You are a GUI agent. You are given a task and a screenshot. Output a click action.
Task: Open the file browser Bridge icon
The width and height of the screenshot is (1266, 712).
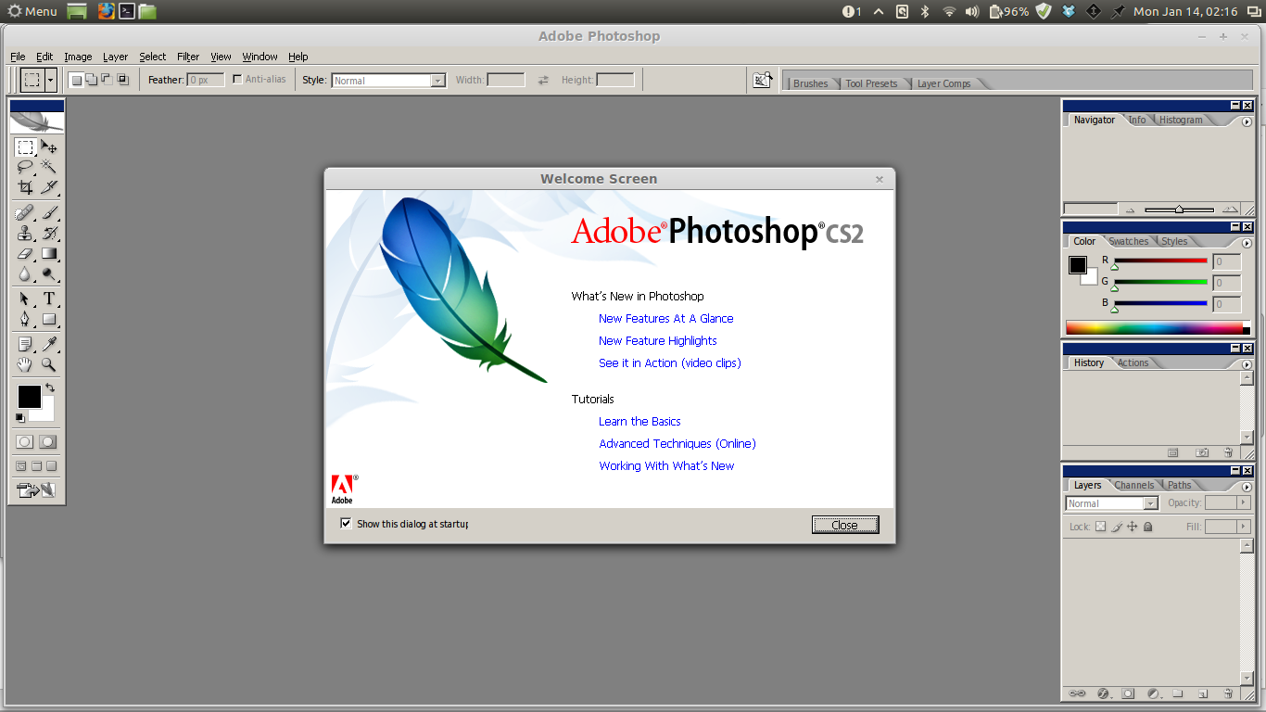pos(762,80)
